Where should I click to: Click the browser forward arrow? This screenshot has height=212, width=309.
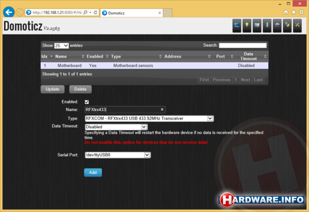click(x=20, y=12)
